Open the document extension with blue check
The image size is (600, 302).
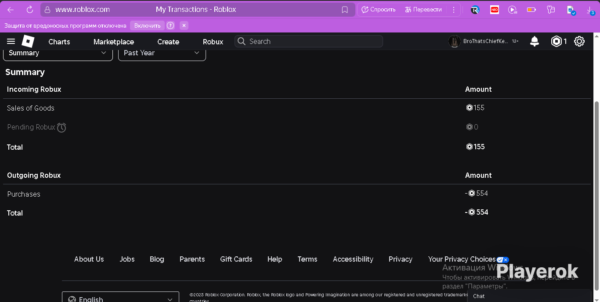(x=571, y=10)
